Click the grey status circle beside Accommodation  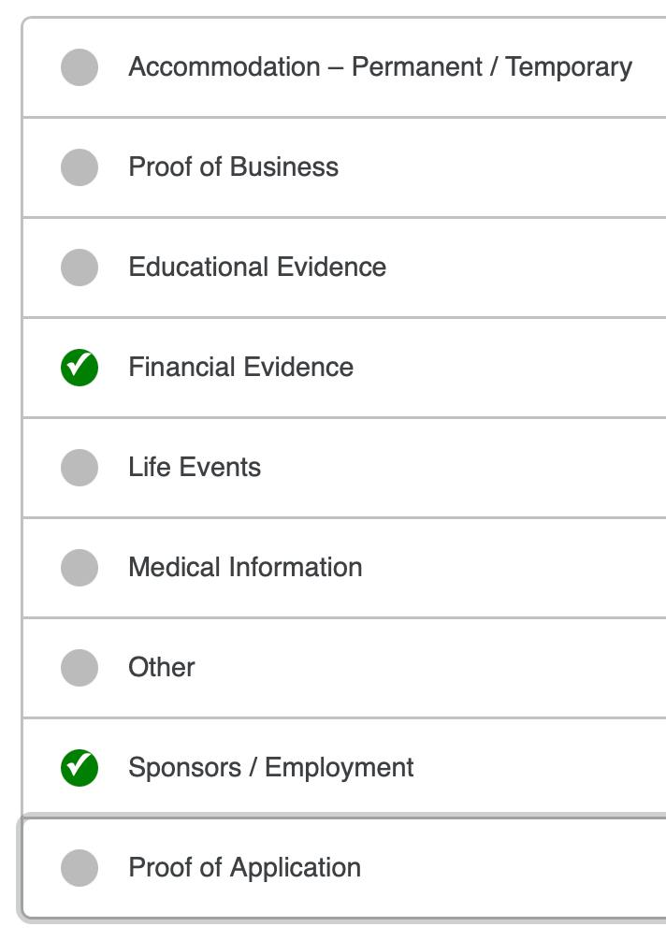[x=80, y=67]
